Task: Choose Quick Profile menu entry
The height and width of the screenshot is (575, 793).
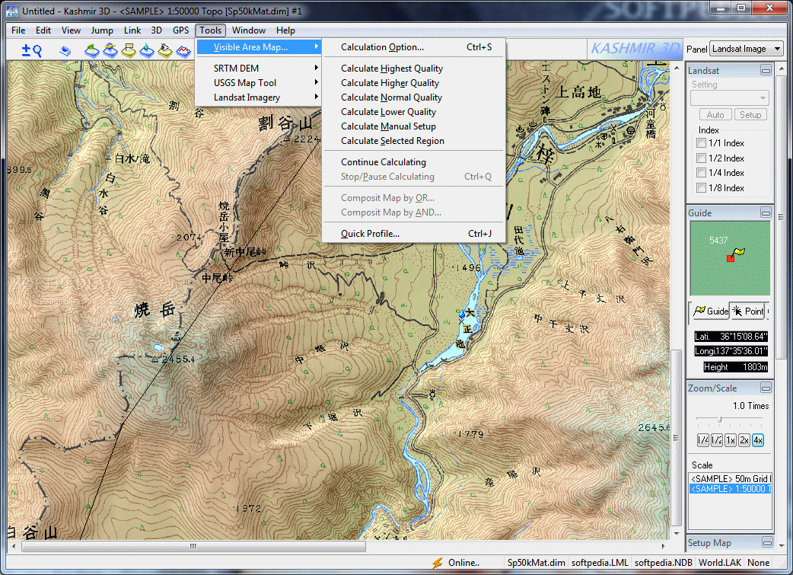Action: coord(414,234)
